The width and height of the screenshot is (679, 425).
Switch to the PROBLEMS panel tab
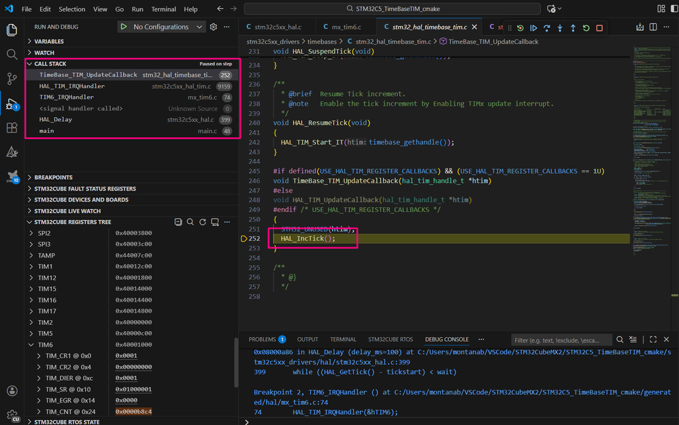point(262,339)
